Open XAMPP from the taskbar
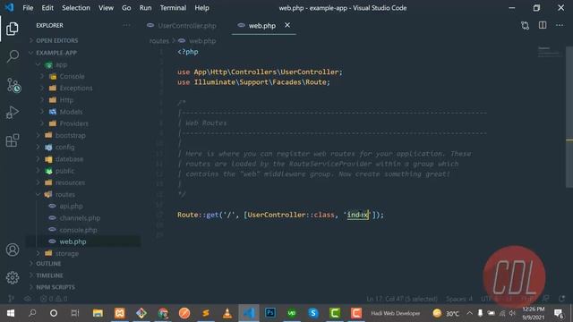The image size is (573, 322). click(x=119, y=313)
